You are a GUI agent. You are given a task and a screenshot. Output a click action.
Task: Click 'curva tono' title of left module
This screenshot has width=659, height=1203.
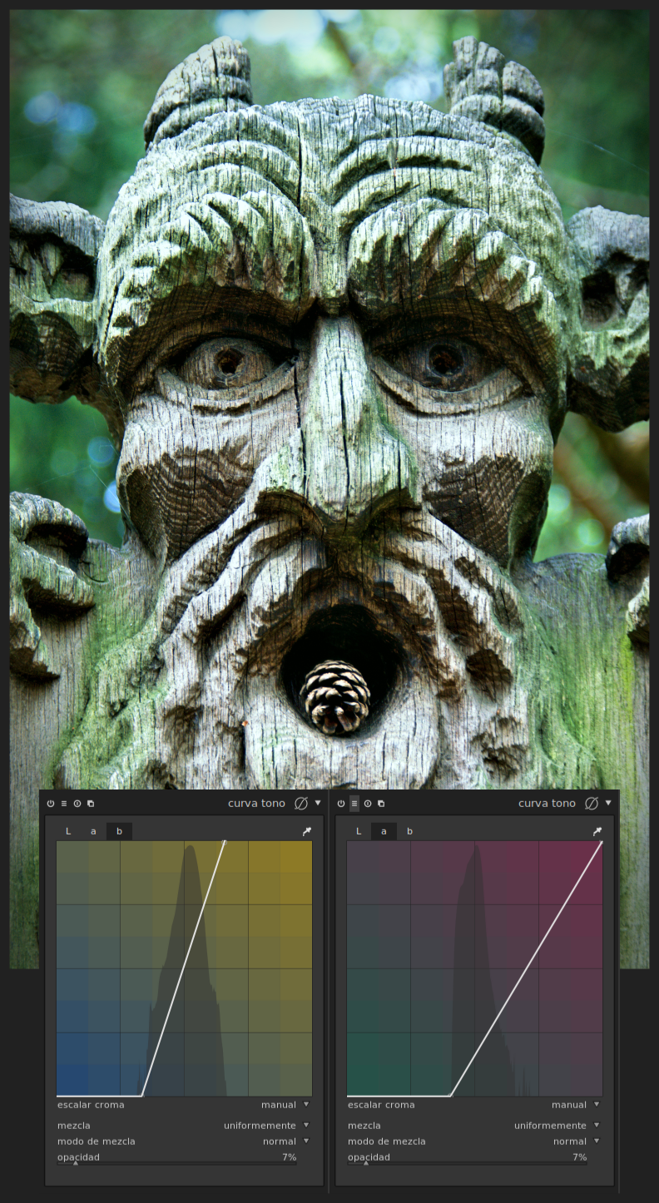(256, 804)
